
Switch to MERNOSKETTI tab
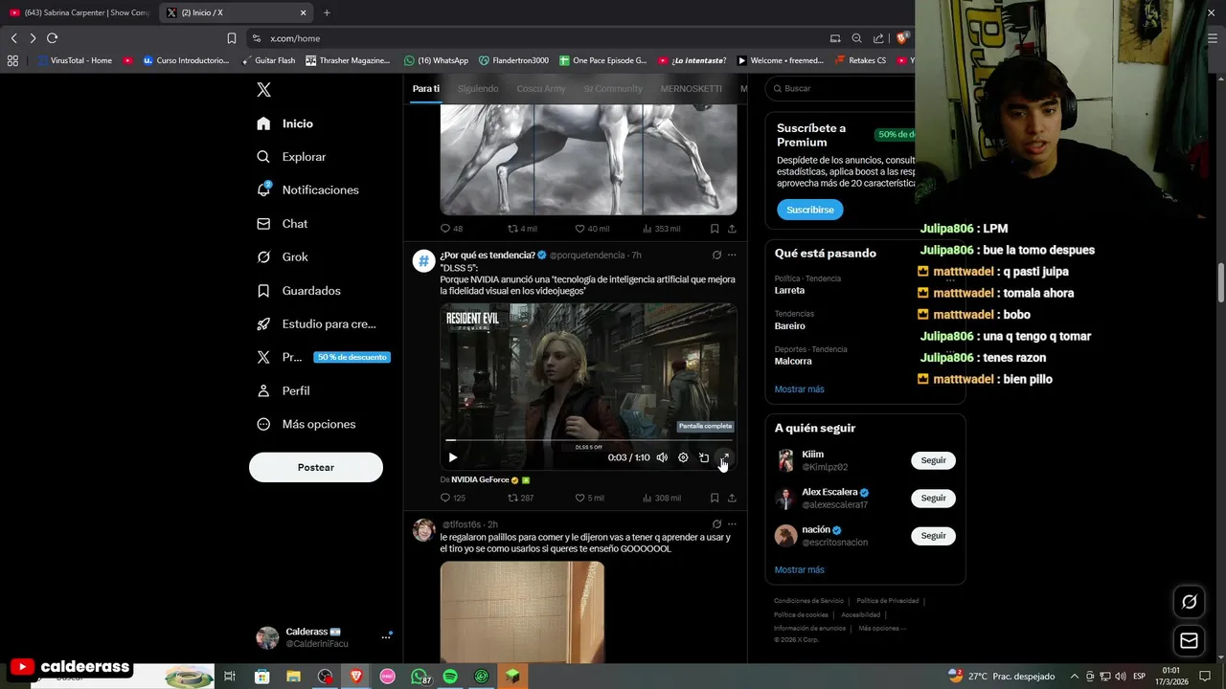692,89
